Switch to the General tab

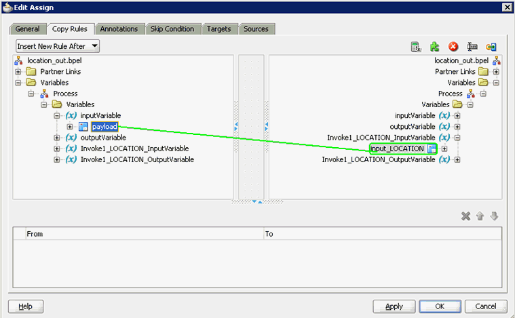[x=28, y=29]
